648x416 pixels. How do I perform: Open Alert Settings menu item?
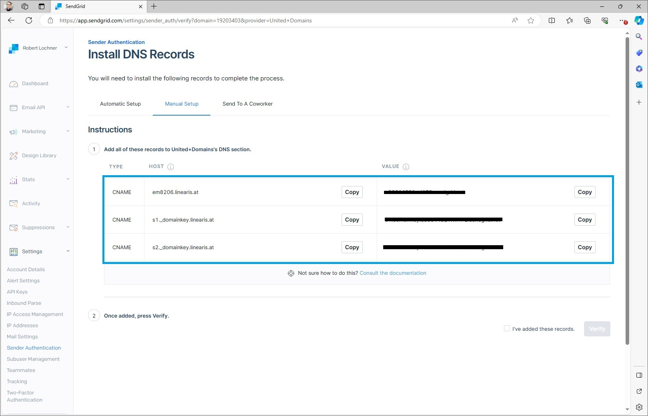pos(23,281)
